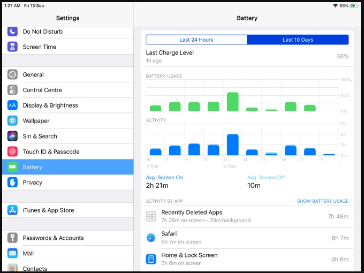Tap the iTunes & App Store icon
Image resolution: width=364 pixels, height=273 pixels.
[13, 210]
